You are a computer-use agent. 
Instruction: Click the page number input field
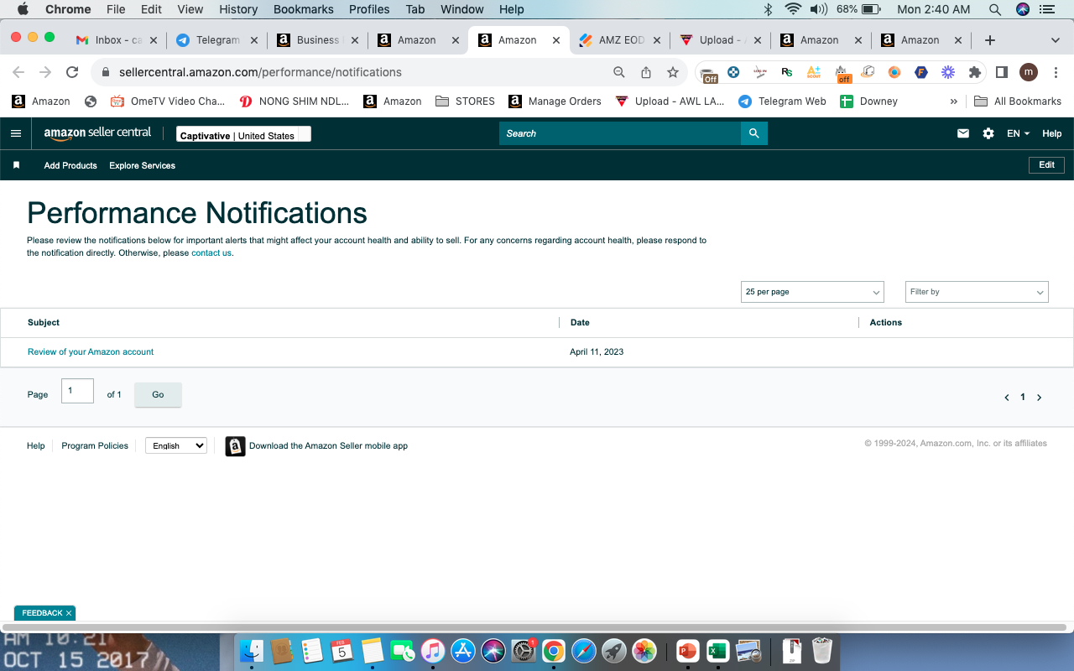click(77, 391)
